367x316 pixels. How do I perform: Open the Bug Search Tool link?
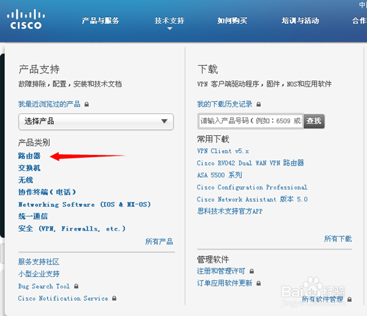point(44,286)
